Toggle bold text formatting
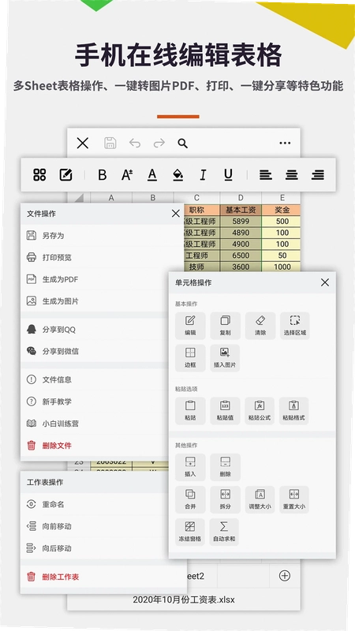 103,175
